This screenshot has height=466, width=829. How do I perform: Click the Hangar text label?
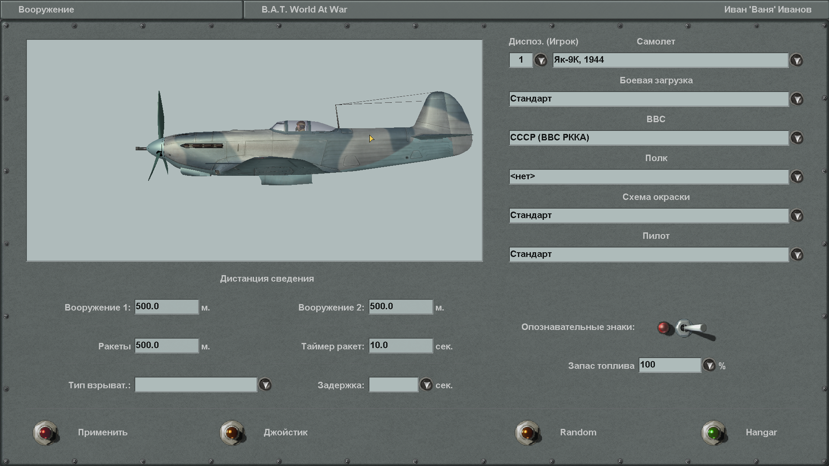(761, 432)
